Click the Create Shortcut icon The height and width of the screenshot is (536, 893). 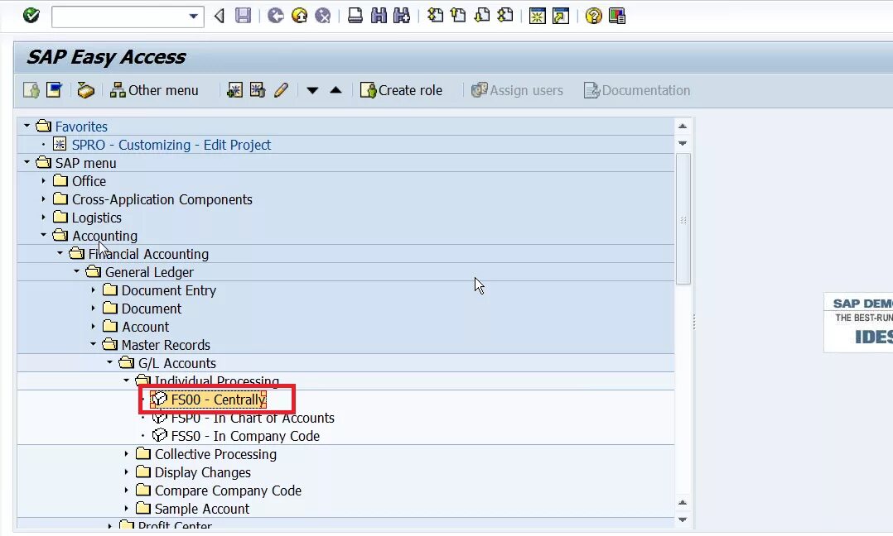click(x=561, y=16)
